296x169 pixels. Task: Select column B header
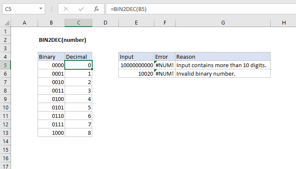(51, 23)
